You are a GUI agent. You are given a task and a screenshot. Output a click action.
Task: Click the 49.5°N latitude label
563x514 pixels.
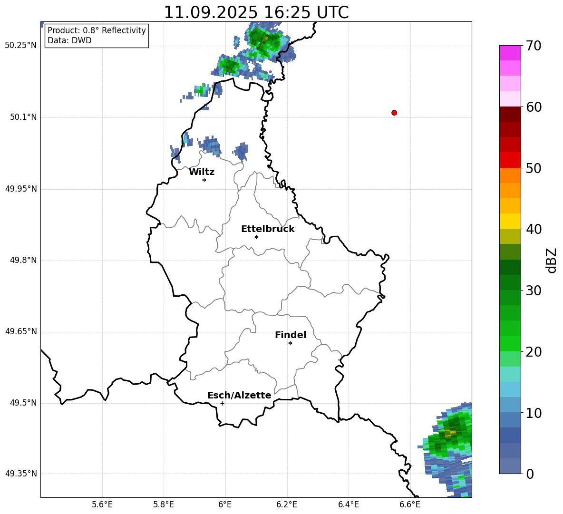[23, 403]
